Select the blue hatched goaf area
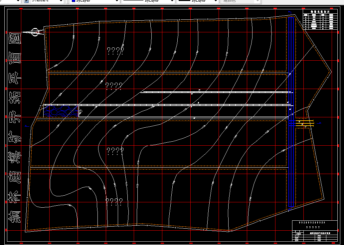Viewport: 344px width, 245px height. (61, 111)
